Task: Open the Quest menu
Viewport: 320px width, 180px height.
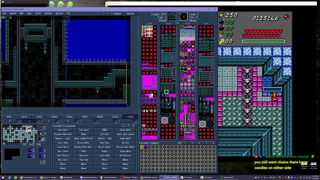Action: [x=13, y=13]
